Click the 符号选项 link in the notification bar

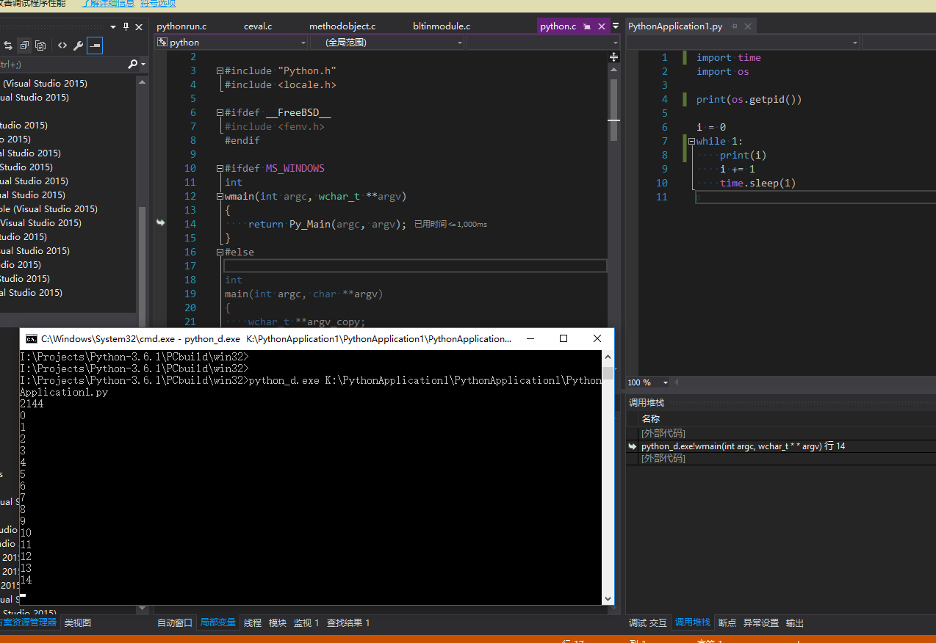point(157,3)
